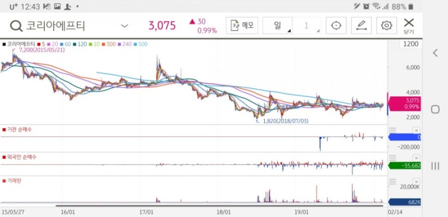Image resolution: width=448 pixels, height=217 pixels.
Task: Open chart settings gear
Action: click(x=386, y=25)
